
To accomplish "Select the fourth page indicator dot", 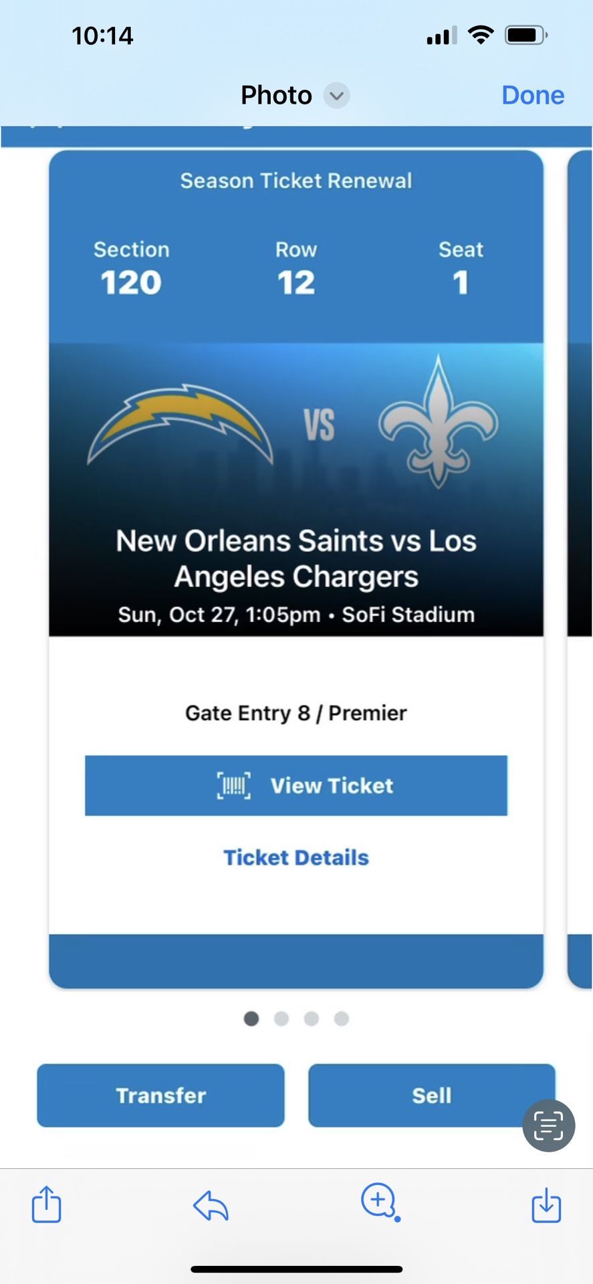I will pyautogui.click(x=342, y=1019).
